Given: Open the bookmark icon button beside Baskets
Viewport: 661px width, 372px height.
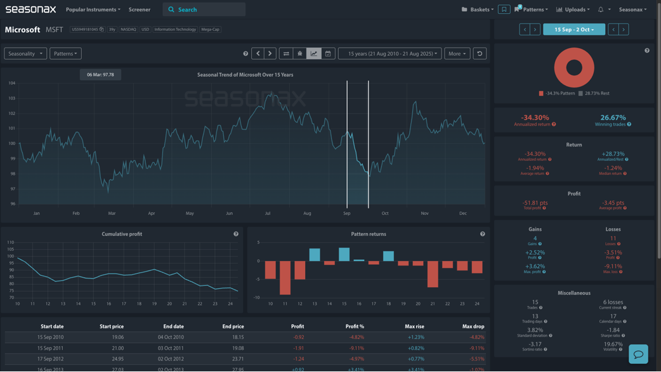Looking at the screenshot, I should tap(504, 10).
